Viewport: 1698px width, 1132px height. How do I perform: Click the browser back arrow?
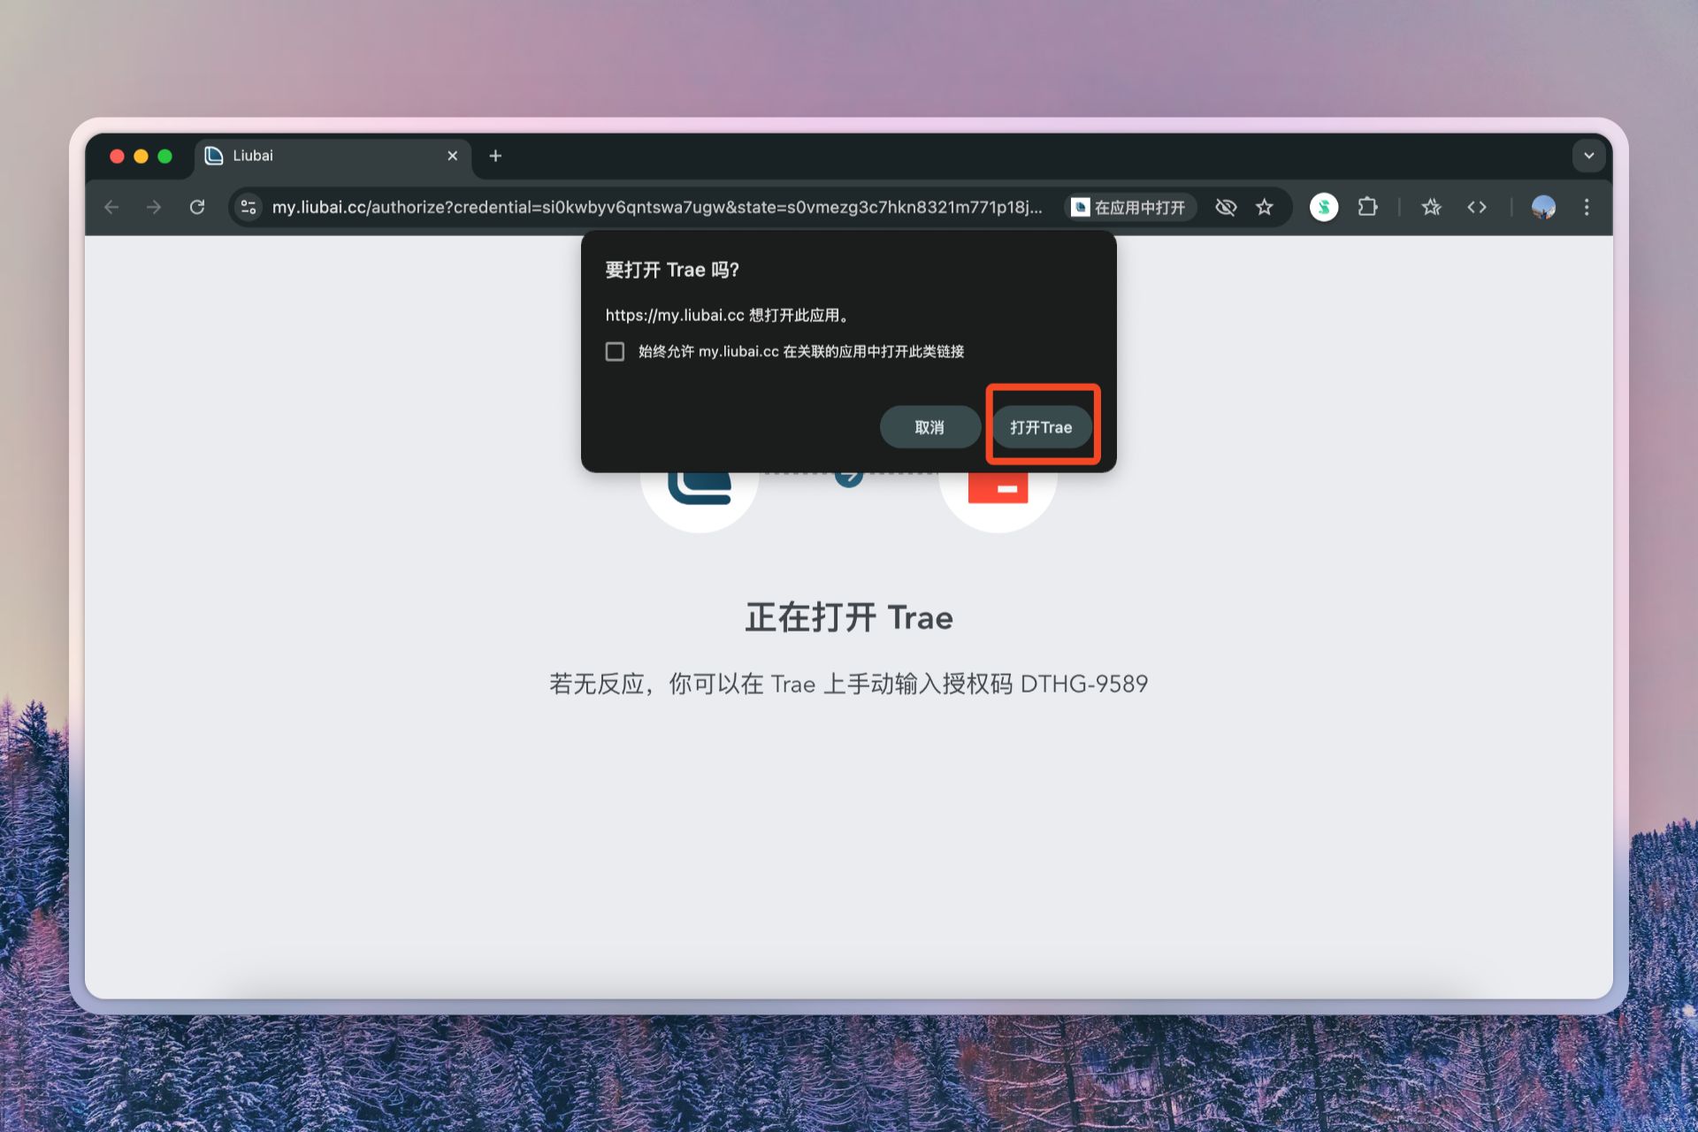111,207
